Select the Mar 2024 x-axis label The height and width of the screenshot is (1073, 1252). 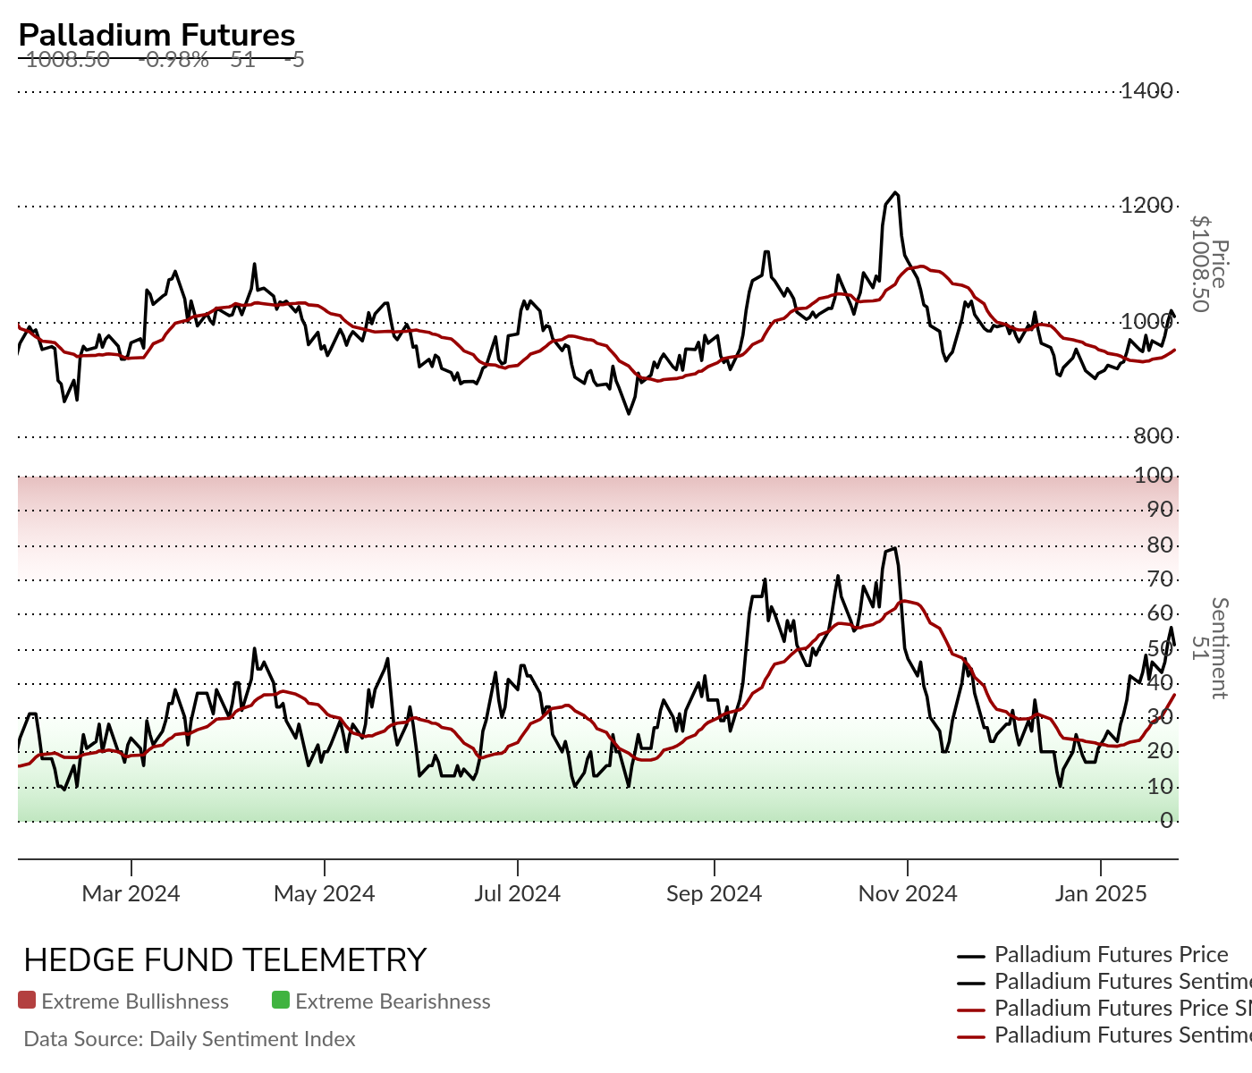click(131, 893)
